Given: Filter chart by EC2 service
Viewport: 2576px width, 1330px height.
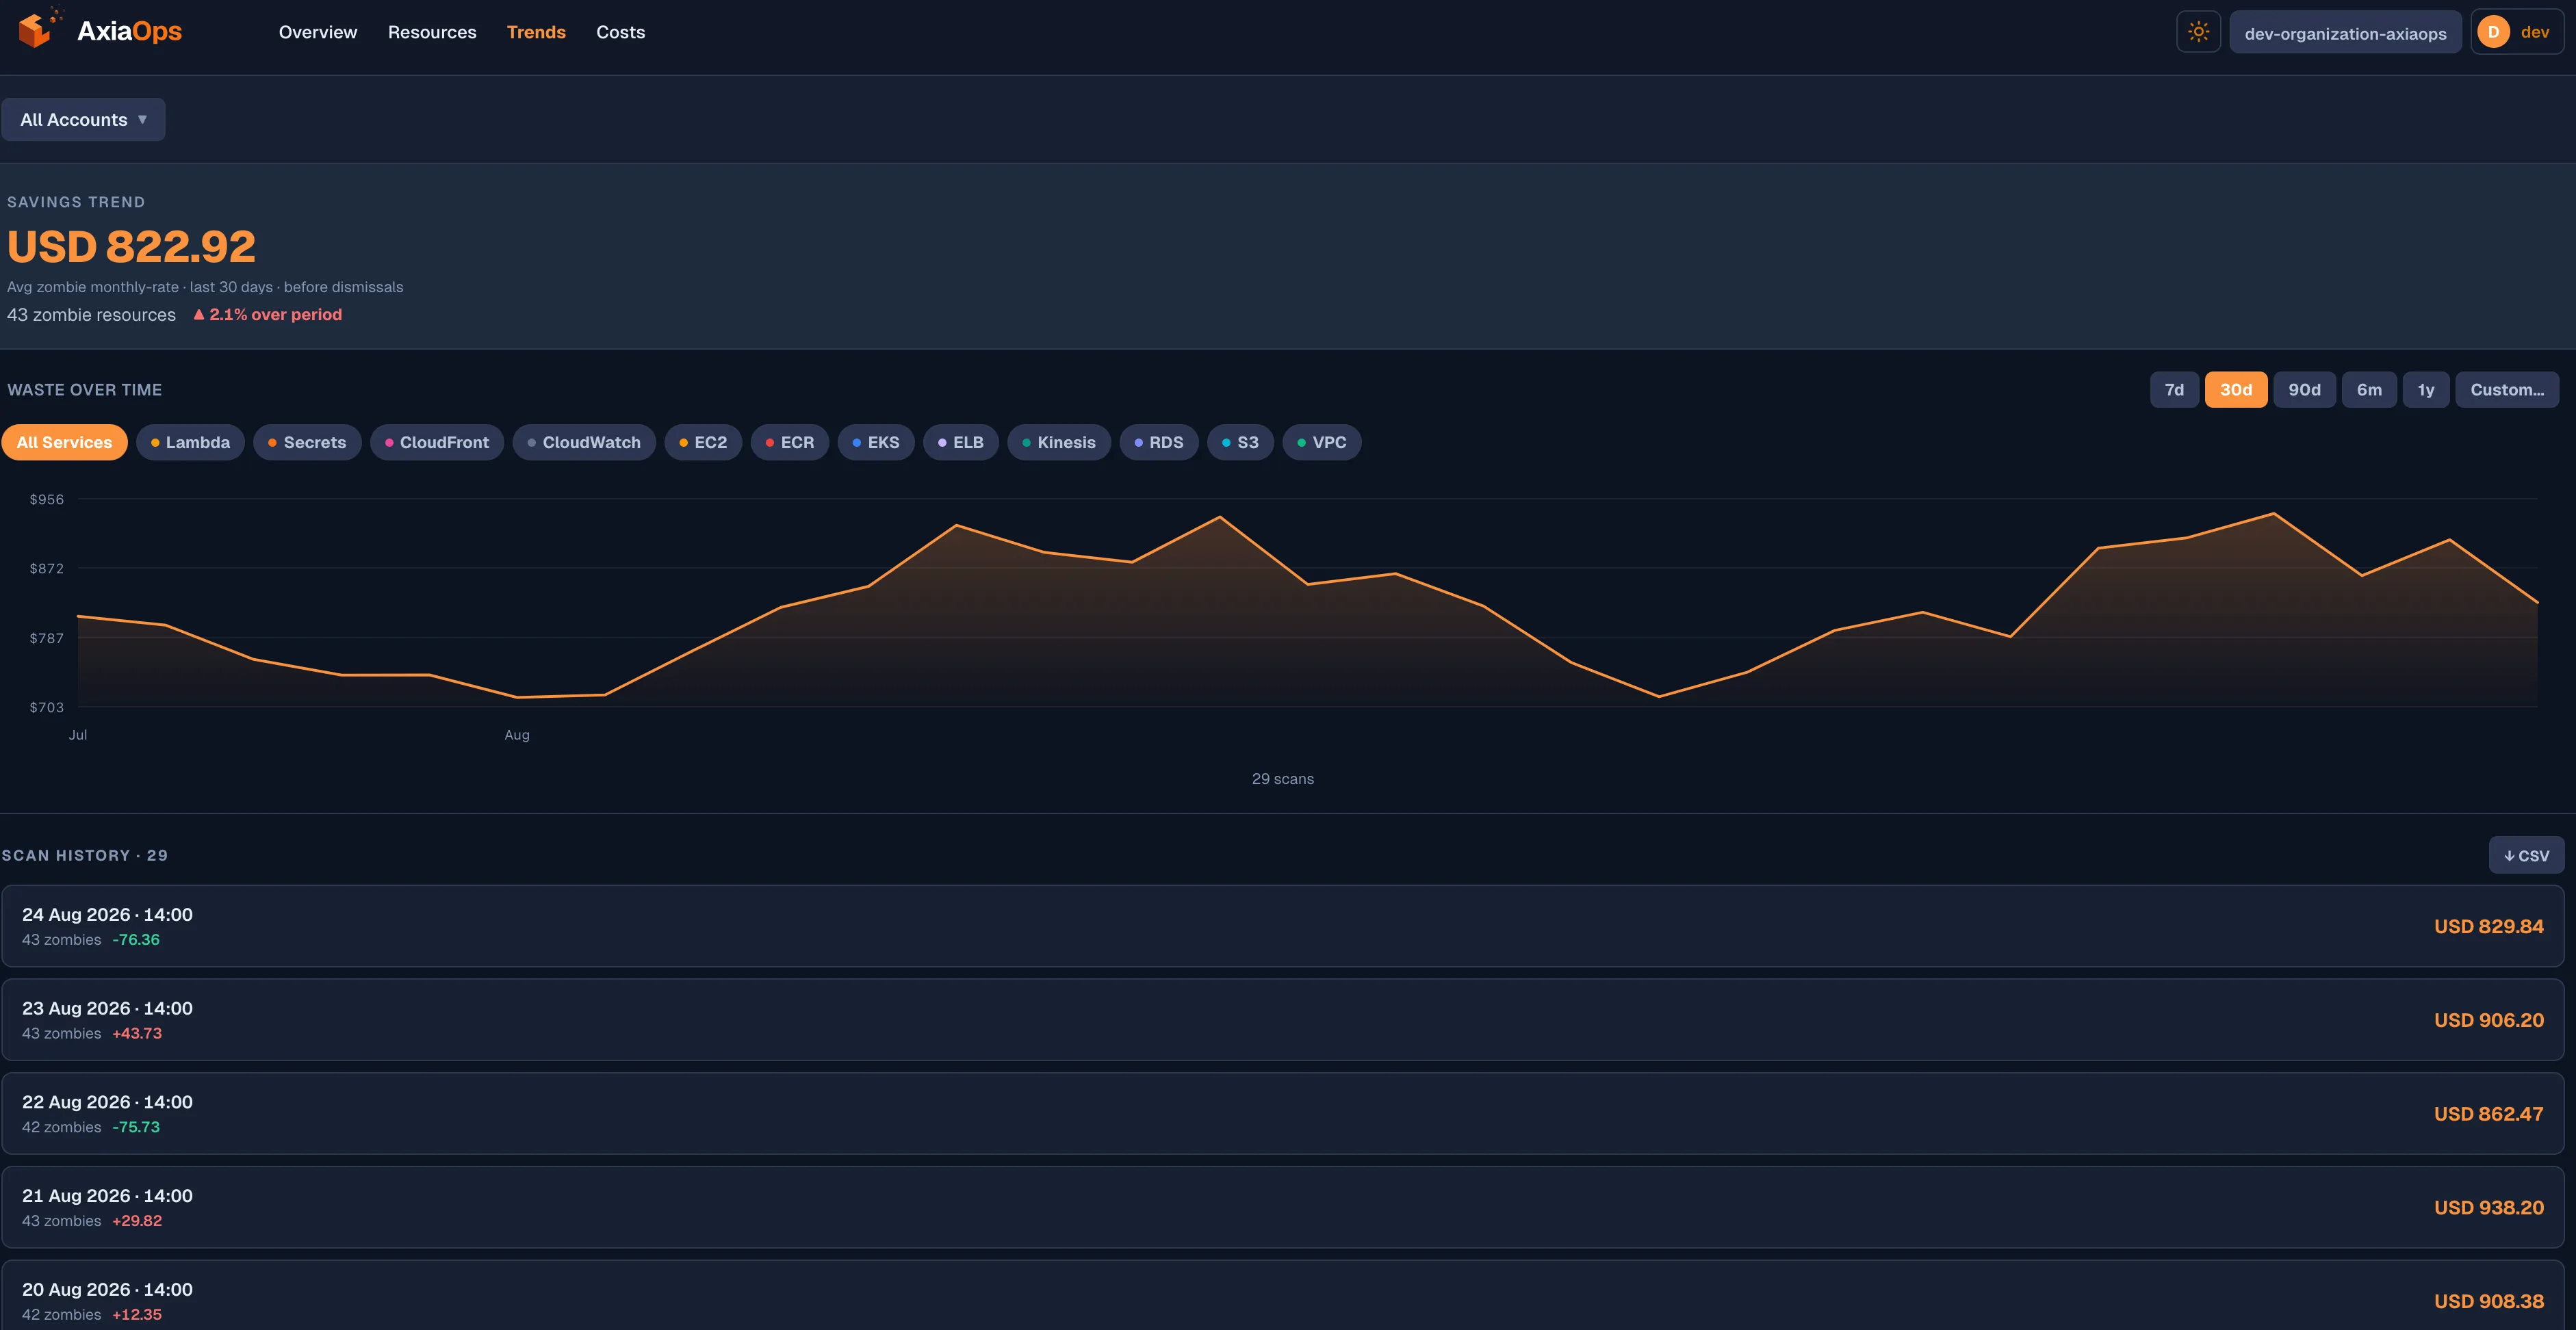Looking at the screenshot, I should pyautogui.click(x=703, y=442).
